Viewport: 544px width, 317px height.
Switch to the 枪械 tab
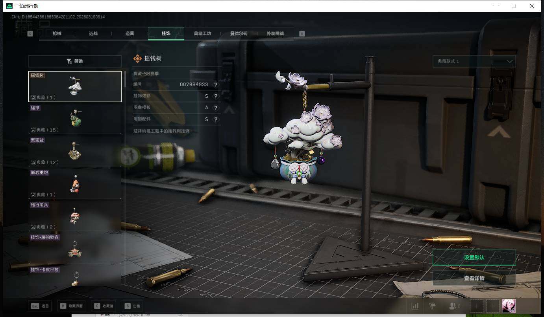click(x=57, y=34)
